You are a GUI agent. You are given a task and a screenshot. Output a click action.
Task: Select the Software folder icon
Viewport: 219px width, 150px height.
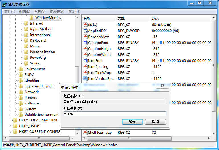[21, 103]
